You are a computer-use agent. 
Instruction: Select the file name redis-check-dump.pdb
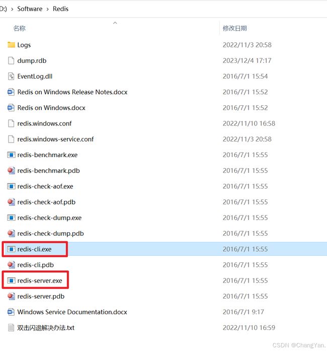coord(50,233)
